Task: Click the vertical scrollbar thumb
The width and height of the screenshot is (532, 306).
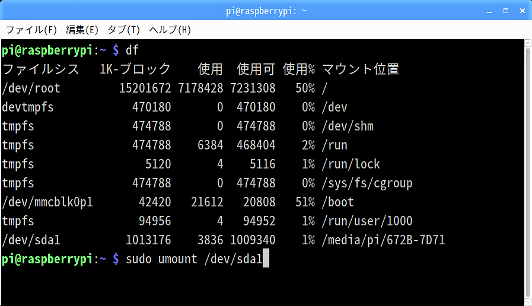Action: [x=528, y=173]
